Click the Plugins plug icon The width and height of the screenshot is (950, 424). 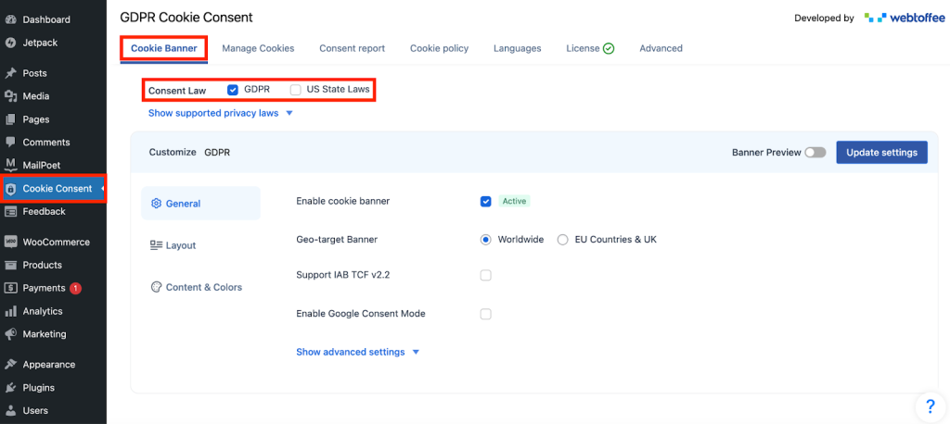[10, 388]
